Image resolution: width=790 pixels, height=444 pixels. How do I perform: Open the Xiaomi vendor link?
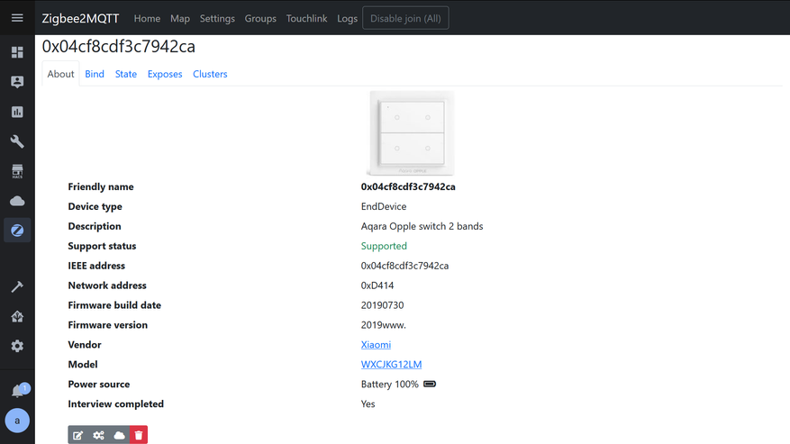[x=376, y=345]
